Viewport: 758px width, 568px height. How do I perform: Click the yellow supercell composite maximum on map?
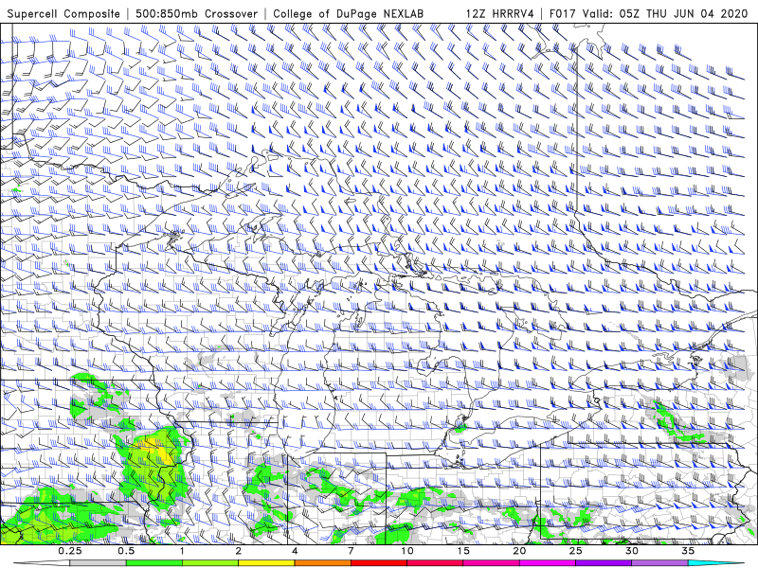click(156, 450)
